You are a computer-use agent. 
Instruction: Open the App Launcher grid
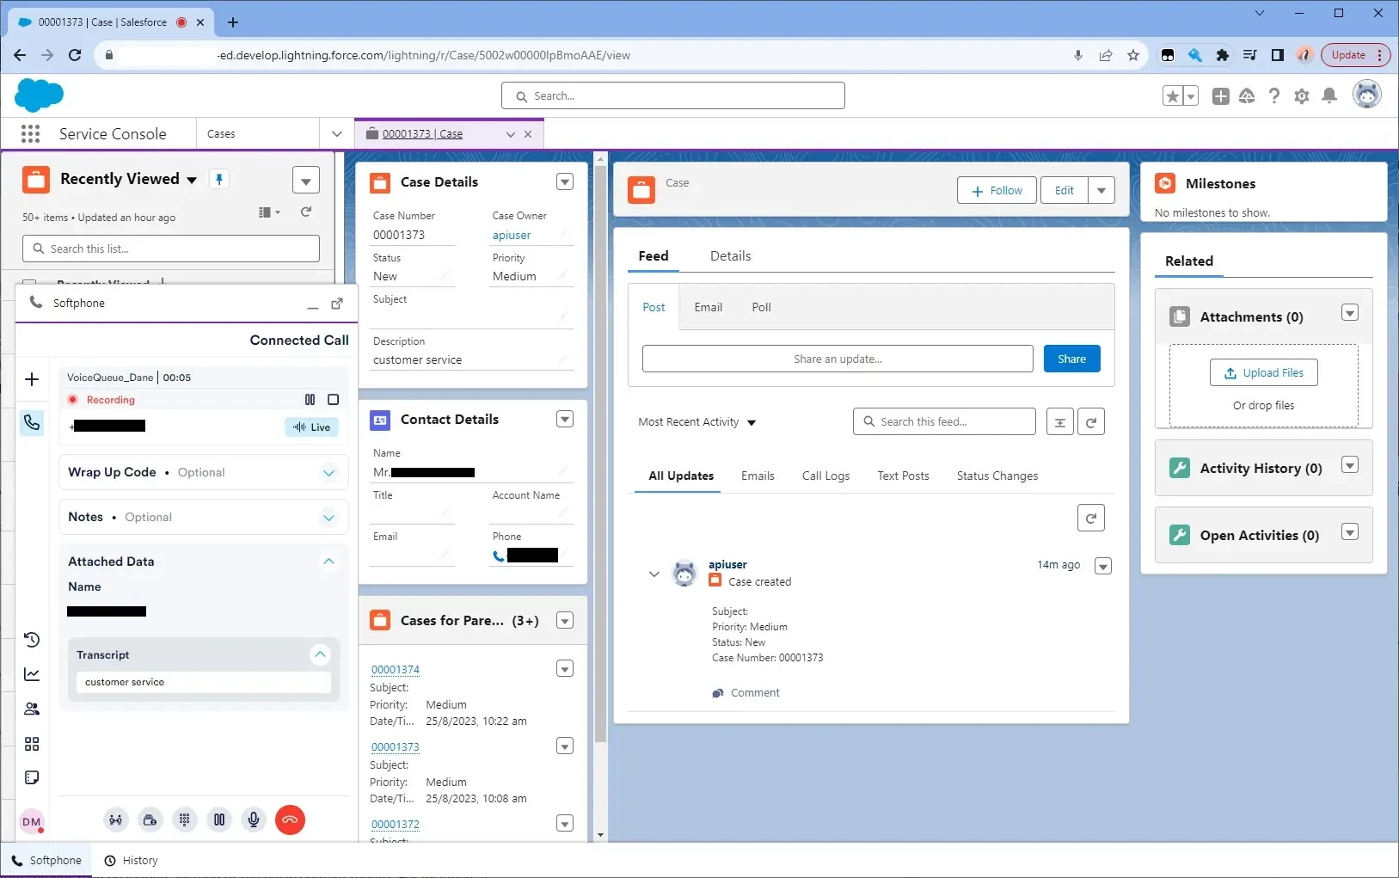31,134
